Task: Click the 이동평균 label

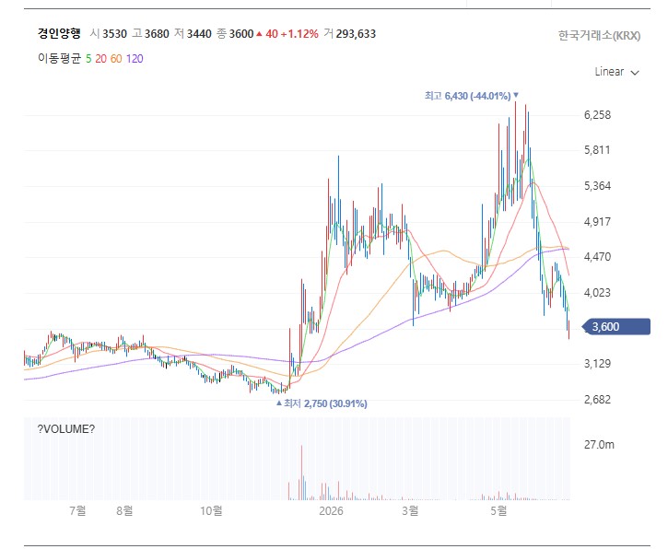Action: [59, 58]
